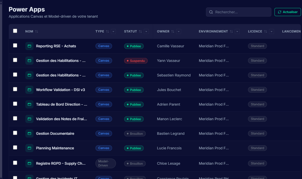Click the Tableau de Bord Direction app icon
The height and width of the screenshot is (179, 302).
tap(29, 104)
